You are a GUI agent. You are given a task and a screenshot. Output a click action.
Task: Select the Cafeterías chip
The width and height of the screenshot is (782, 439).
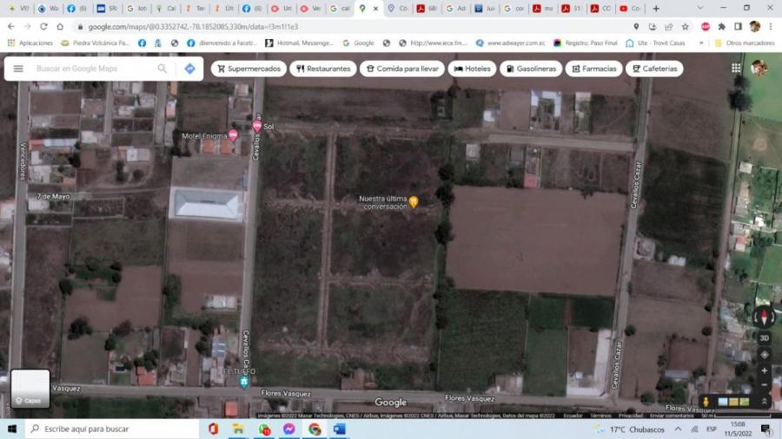[654, 69]
